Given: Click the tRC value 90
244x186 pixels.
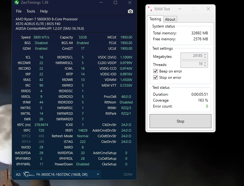Looking at the screenshot, I should (x=41, y=85).
